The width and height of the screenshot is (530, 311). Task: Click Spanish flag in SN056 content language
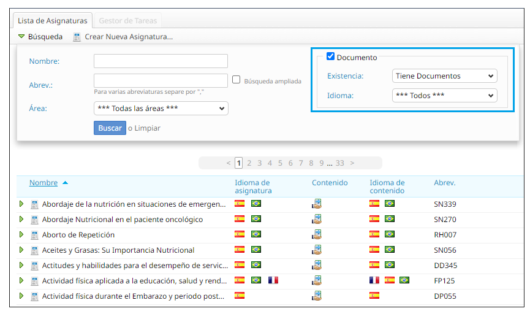pyautogui.click(x=374, y=250)
